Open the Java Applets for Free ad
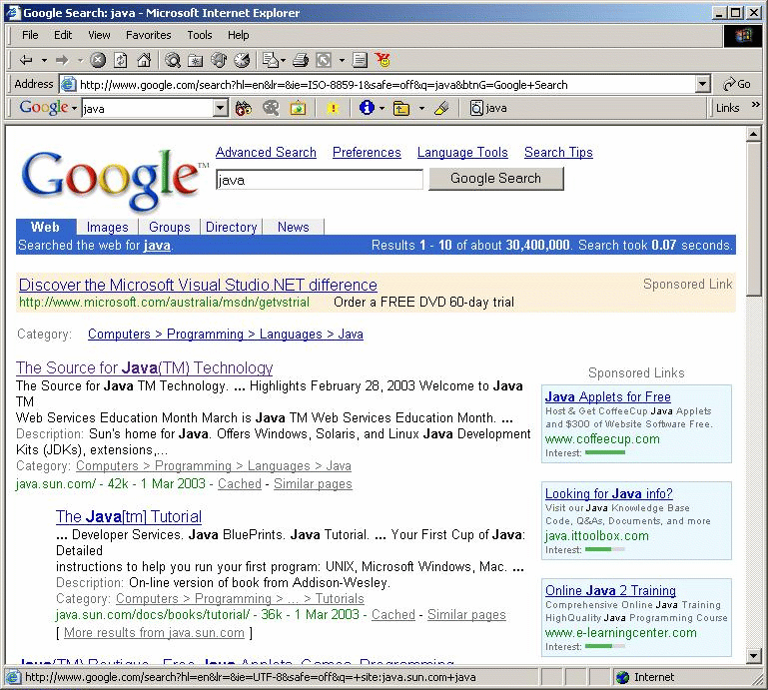768x690 pixels. (608, 396)
